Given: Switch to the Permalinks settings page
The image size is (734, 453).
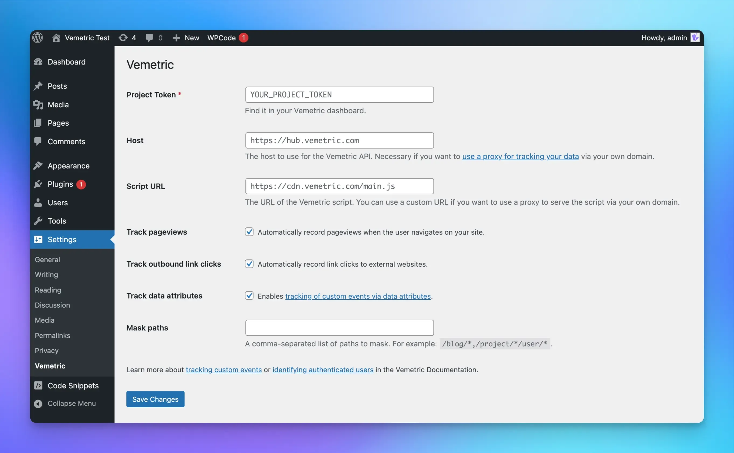Looking at the screenshot, I should pyautogui.click(x=53, y=335).
